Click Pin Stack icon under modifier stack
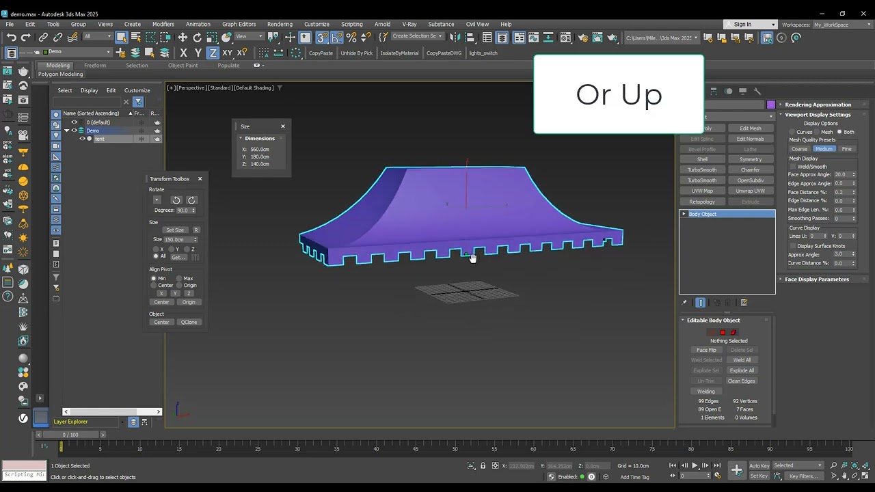 (x=684, y=303)
